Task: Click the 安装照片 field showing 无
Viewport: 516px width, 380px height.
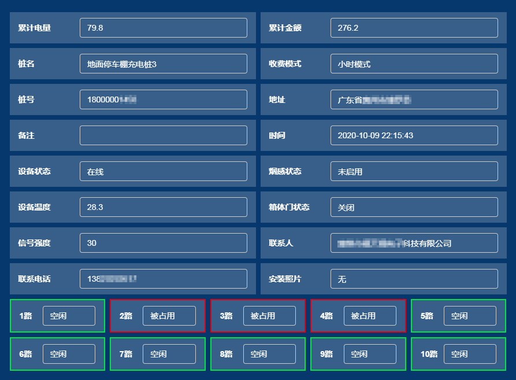Action: pos(414,279)
